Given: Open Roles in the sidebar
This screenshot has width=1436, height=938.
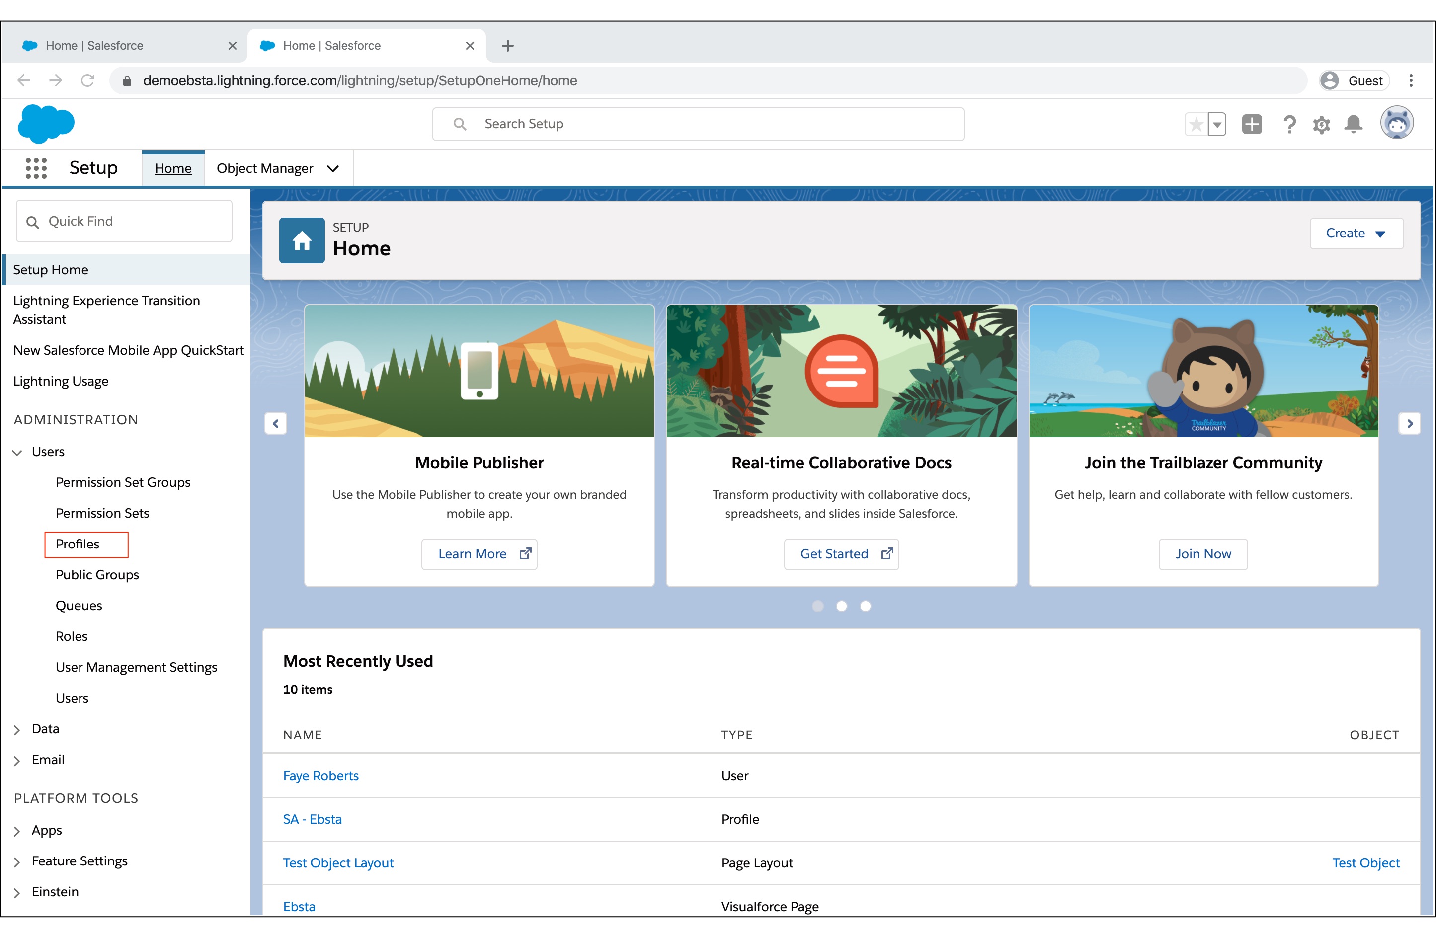Looking at the screenshot, I should coord(71,636).
